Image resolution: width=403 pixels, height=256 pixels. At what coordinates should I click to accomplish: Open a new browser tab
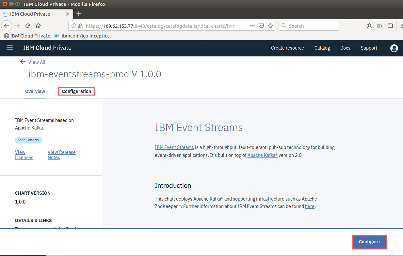pyautogui.click(x=79, y=14)
